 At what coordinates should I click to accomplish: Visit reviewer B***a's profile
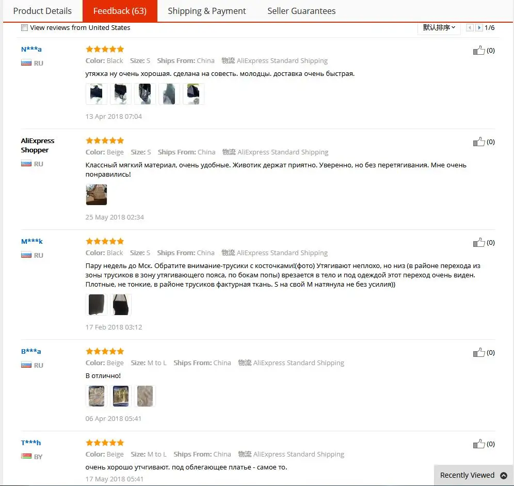[x=31, y=352]
